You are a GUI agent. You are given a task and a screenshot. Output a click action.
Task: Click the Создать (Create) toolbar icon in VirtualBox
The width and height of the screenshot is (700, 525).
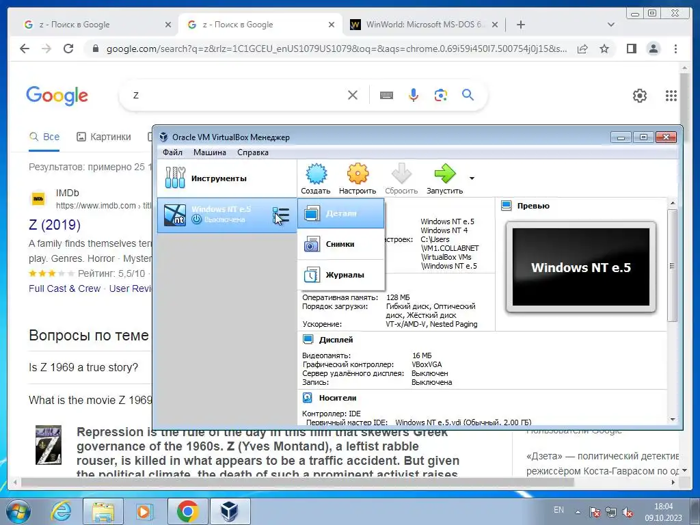tap(316, 178)
